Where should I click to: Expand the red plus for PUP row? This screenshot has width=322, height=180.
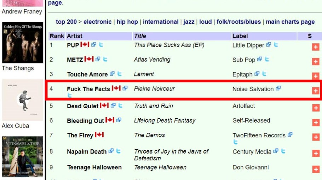315,47
